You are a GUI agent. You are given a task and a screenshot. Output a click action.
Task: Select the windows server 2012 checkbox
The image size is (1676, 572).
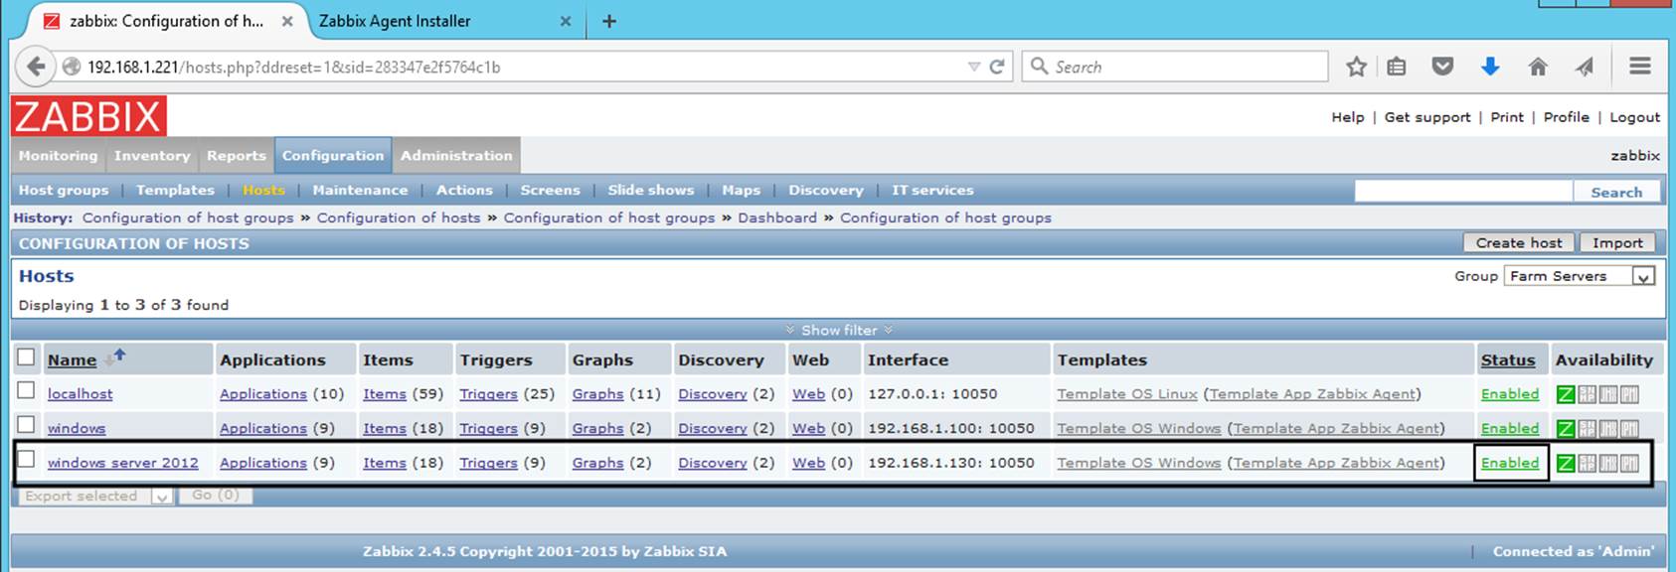[27, 460]
